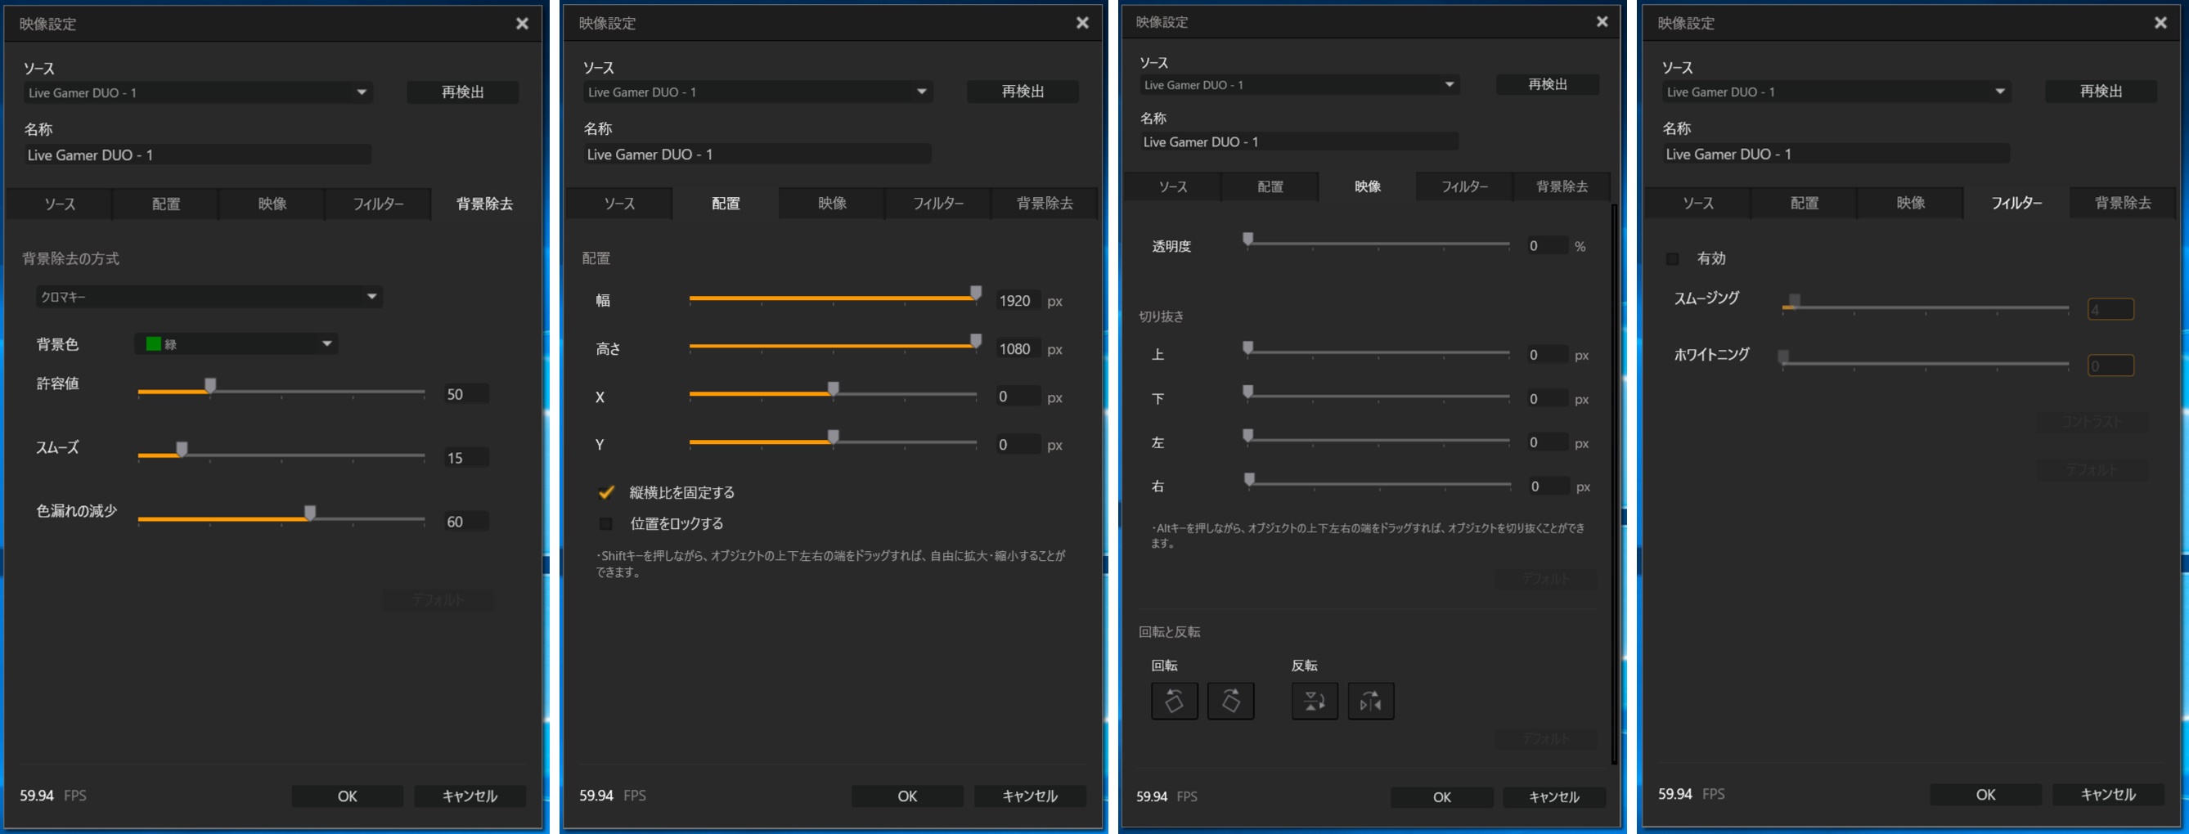
Task: Click the 幅 value field showing 1920
Action: [1017, 301]
